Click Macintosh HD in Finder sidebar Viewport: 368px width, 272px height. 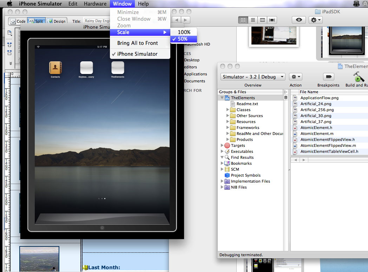197,44
